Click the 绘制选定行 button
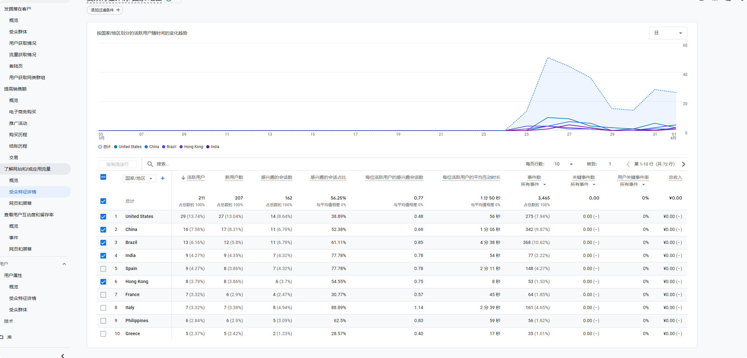747x358 pixels. [118, 164]
